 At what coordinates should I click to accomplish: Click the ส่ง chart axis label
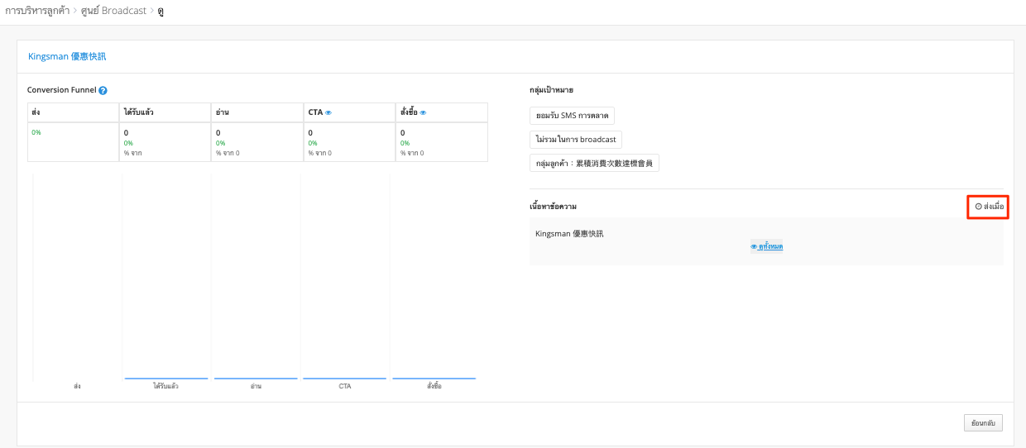coord(77,386)
